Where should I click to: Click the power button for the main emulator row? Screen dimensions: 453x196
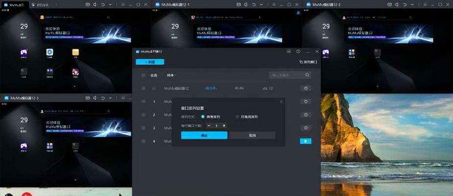tap(306, 88)
